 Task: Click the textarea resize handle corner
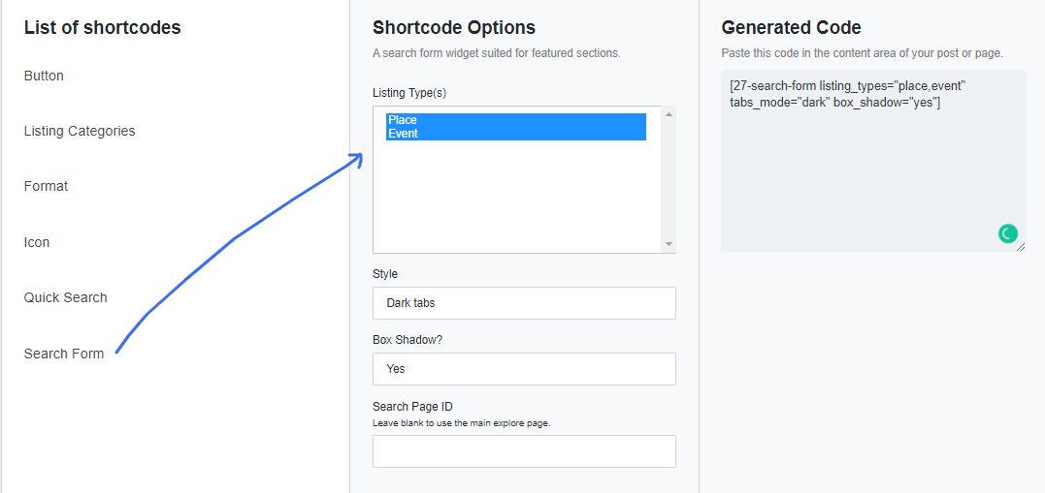pos(1021,247)
